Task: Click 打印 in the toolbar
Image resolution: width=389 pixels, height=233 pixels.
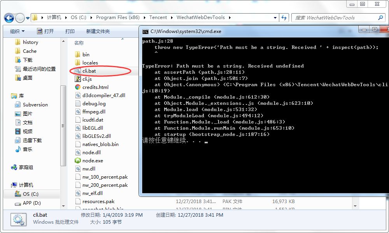Action: click(x=70, y=31)
